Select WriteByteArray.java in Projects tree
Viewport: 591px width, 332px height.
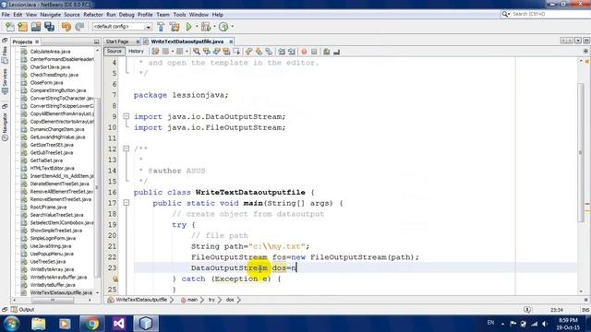point(52,269)
